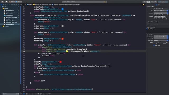Go back in editor history
The image size is (169, 95).
click(x=23, y=5)
